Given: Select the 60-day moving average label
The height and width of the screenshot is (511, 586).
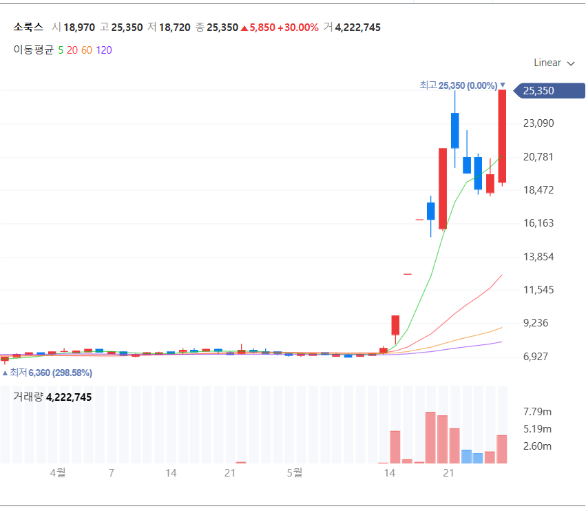Looking at the screenshot, I should click(87, 50).
